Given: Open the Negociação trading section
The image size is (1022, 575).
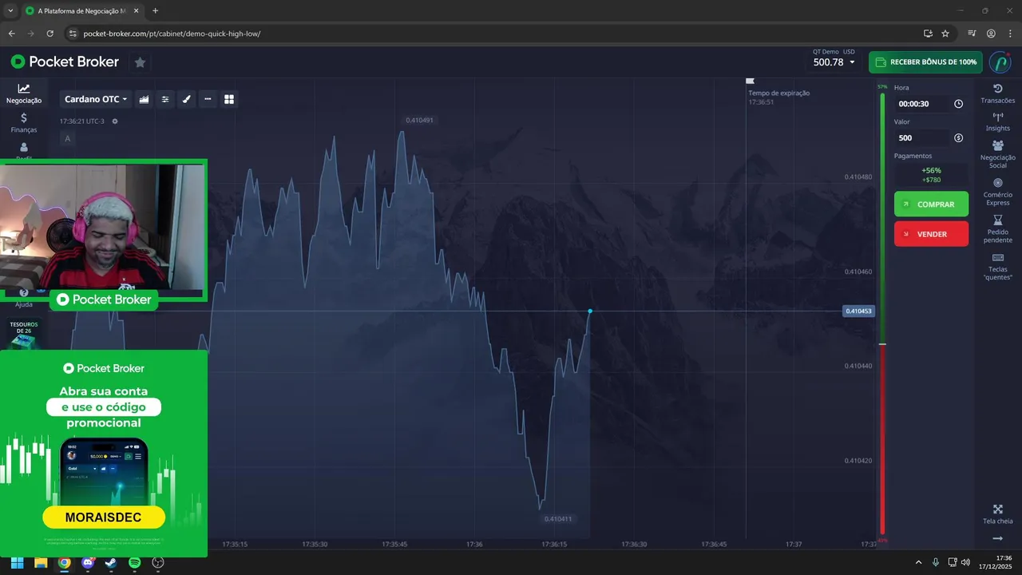Looking at the screenshot, I should coord(24,94).
